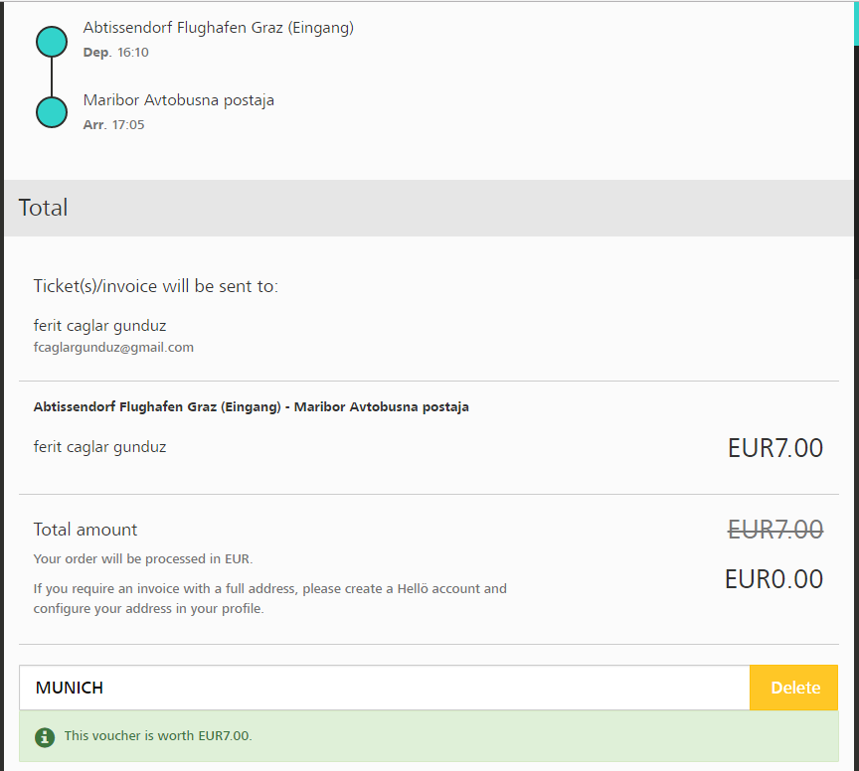Image resolution: width=859 pixels, height=771 pixels.
Task: Click the passenger ticket price EUR7.00
Action: (x=775, y=448)
